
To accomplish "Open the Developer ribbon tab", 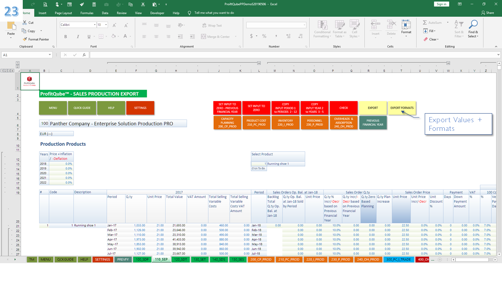I will pos(157,13).
